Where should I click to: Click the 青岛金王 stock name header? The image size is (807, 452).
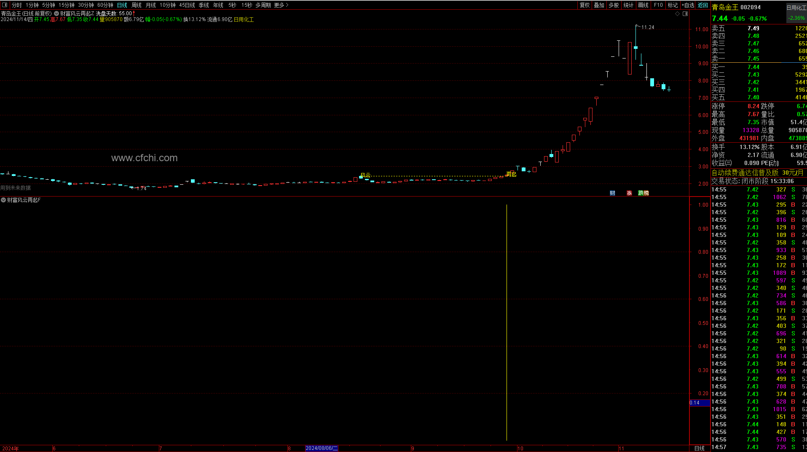click(x=725, y=7)
